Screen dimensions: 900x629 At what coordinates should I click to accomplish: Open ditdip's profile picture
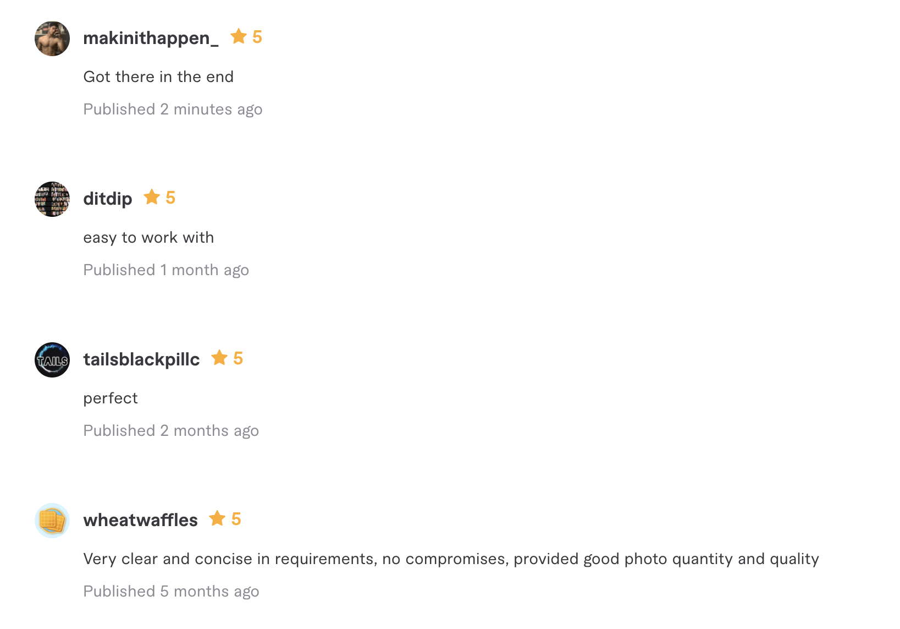pos(52,199)
